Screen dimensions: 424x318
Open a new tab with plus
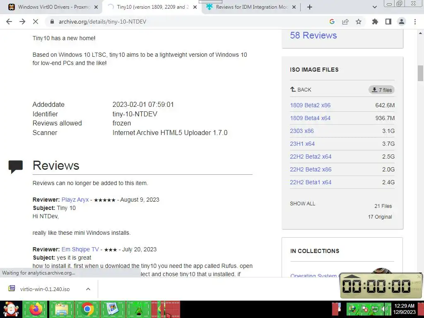[310, 7]
